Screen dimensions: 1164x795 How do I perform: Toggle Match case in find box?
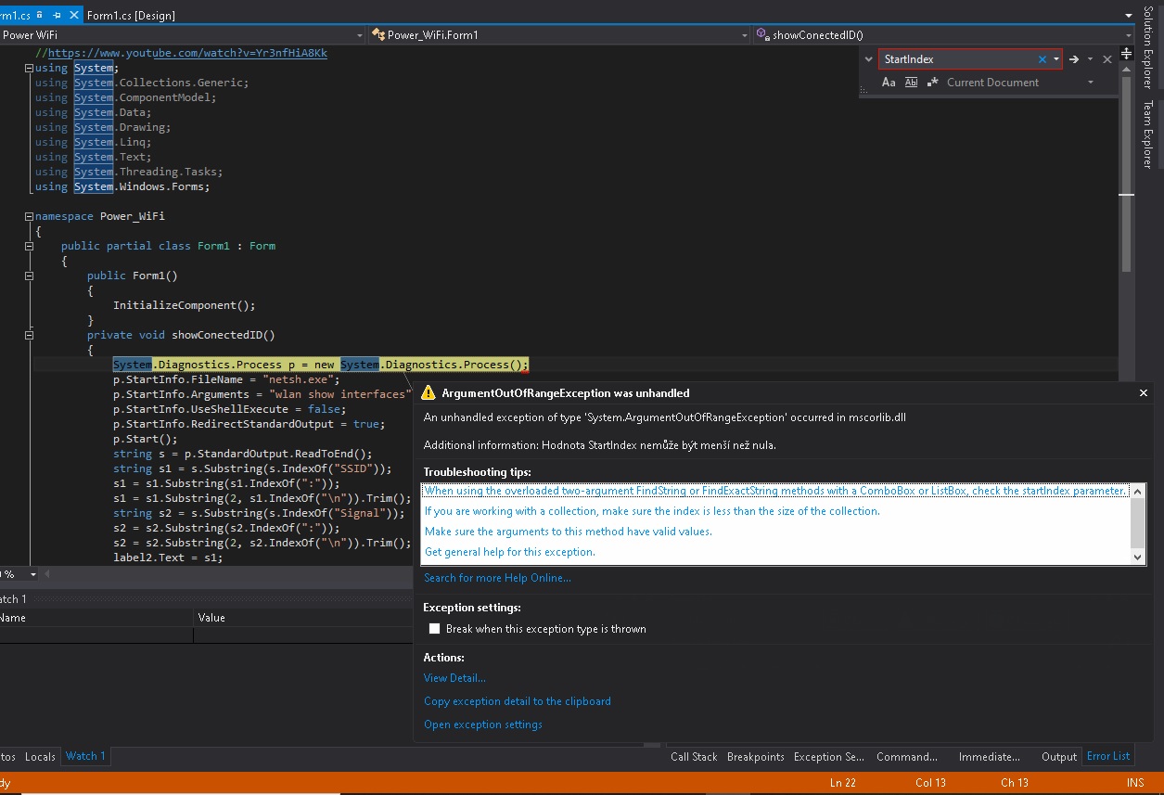click(888, 83)
